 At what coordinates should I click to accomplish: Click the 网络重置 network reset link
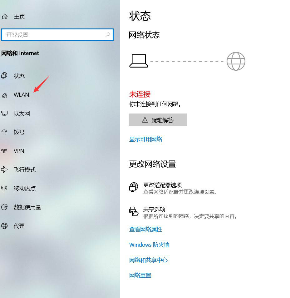(140, 275)
